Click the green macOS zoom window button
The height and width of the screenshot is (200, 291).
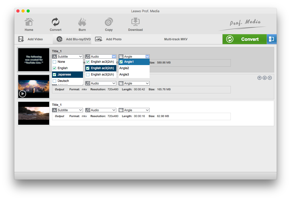click(28, 11)
